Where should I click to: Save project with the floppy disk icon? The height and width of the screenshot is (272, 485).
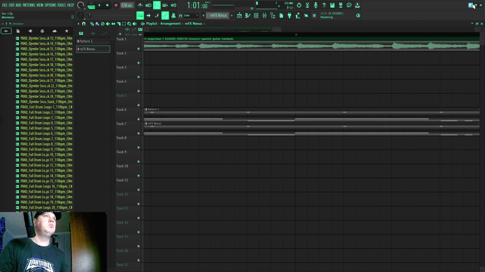point(332,5)
